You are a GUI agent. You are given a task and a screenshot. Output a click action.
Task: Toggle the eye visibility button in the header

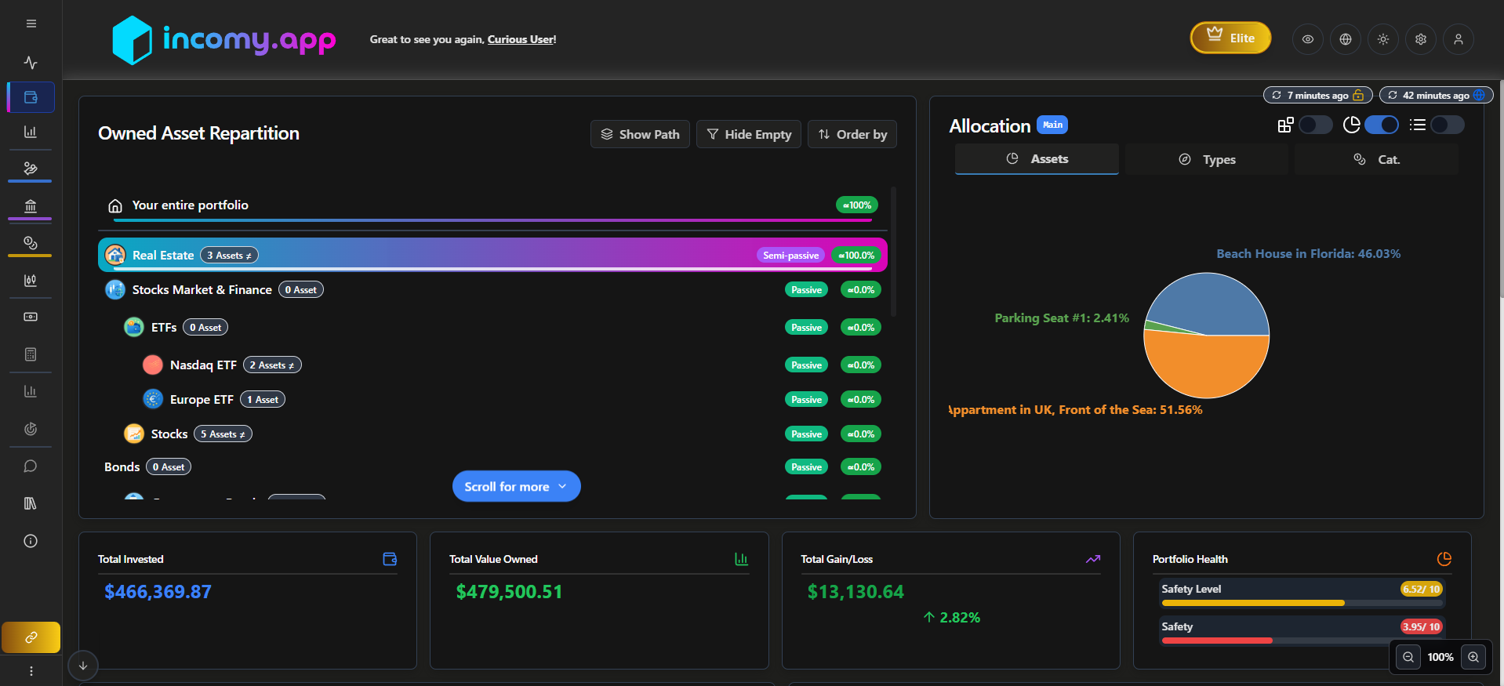[1308, 39]
